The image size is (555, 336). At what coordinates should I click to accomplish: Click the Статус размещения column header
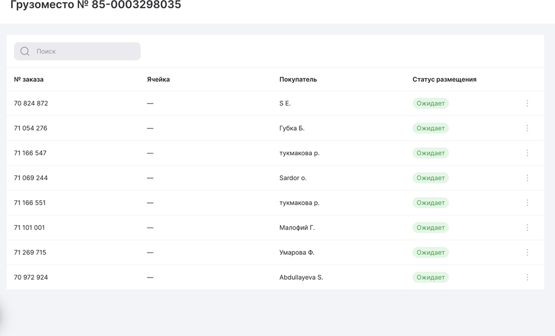tap(444, 80)
